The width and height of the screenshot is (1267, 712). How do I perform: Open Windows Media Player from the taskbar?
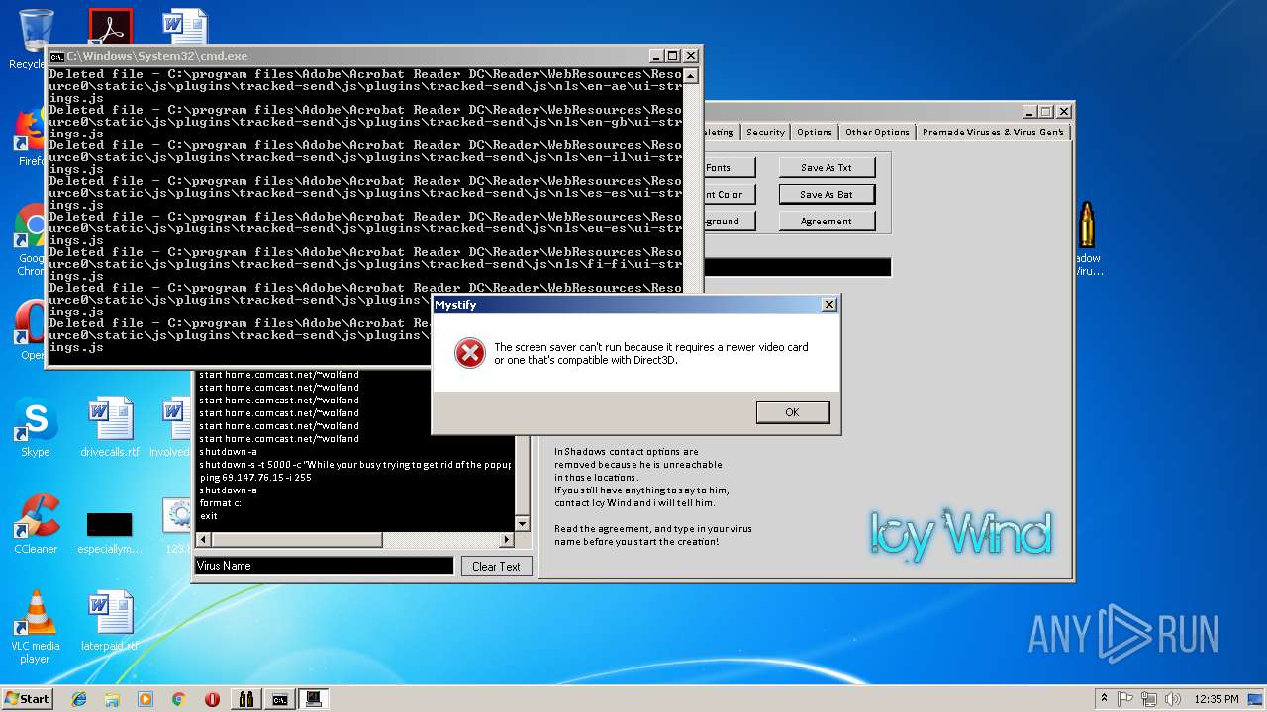146,699
